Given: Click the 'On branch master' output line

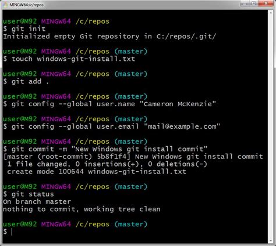Looking at the screenshot, I should (37, 202).
